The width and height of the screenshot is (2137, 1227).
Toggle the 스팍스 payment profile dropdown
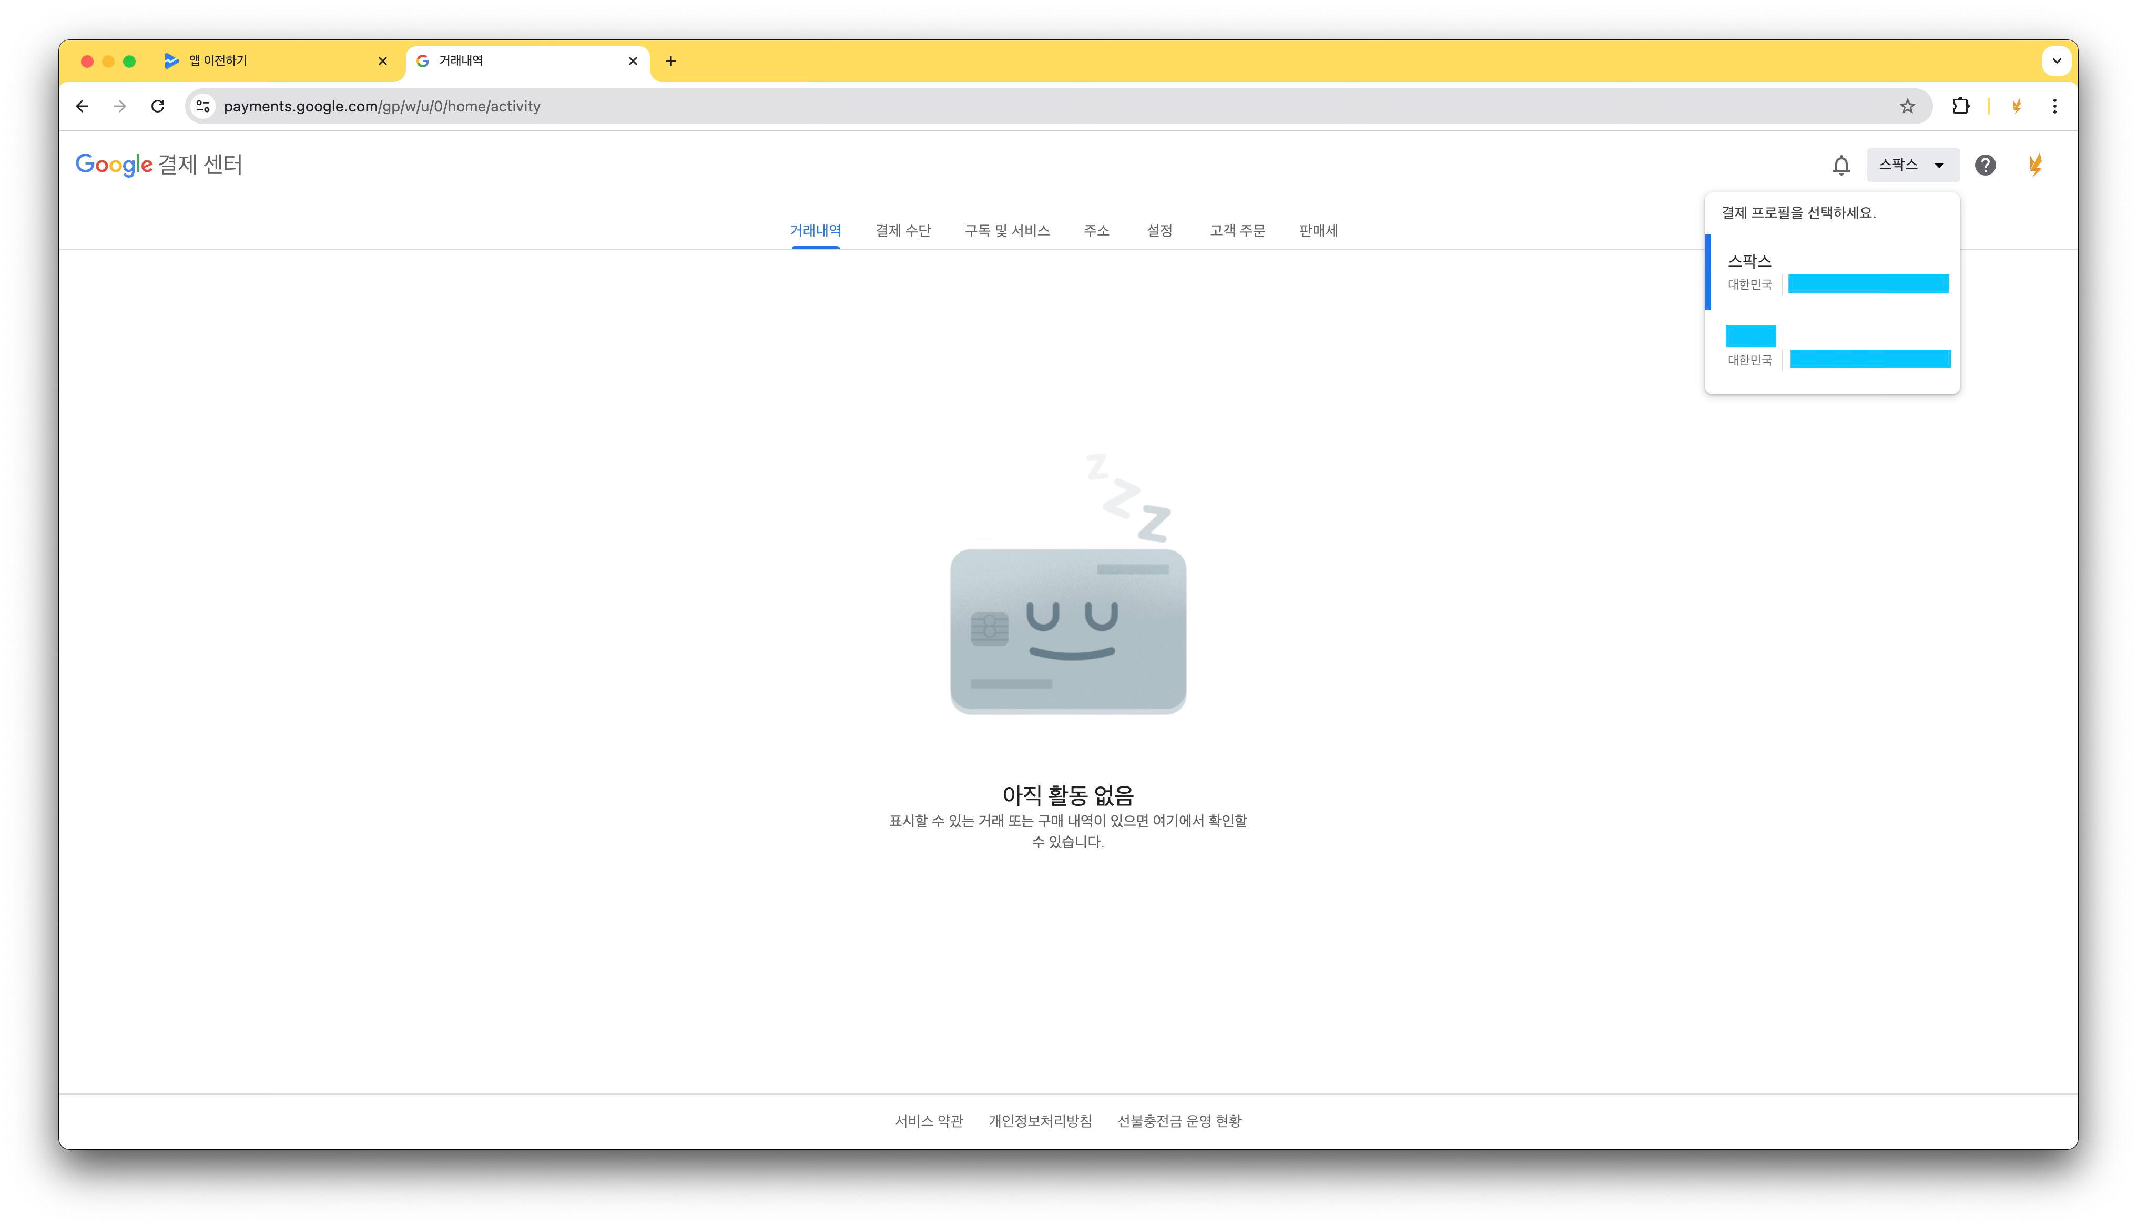(1912, 165)
